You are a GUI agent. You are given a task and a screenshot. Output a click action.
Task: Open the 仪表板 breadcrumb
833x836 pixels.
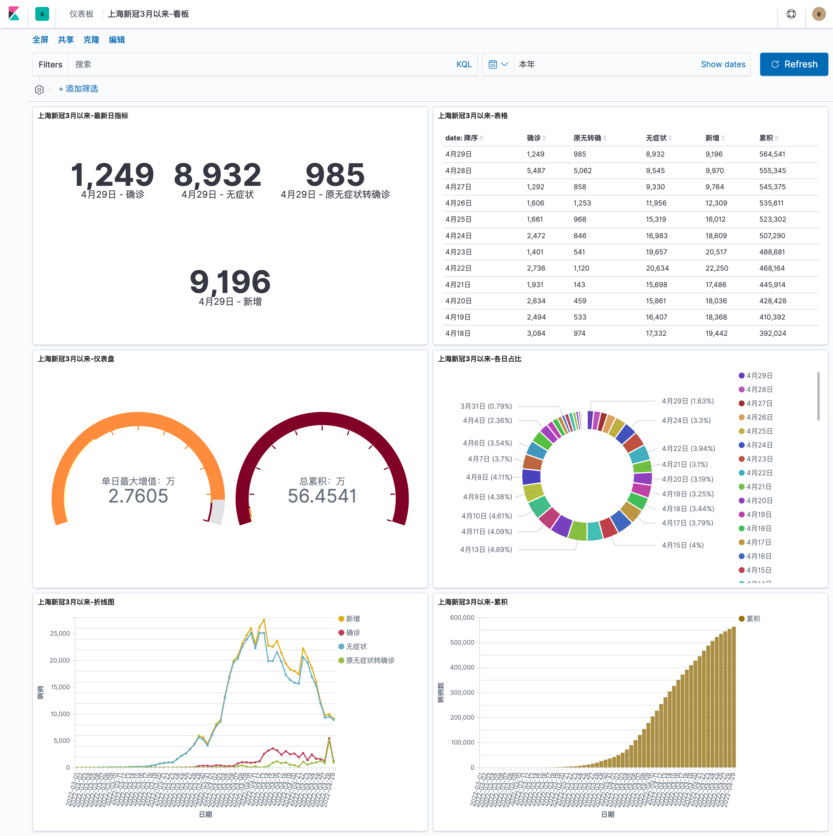[x=81, y=14]
